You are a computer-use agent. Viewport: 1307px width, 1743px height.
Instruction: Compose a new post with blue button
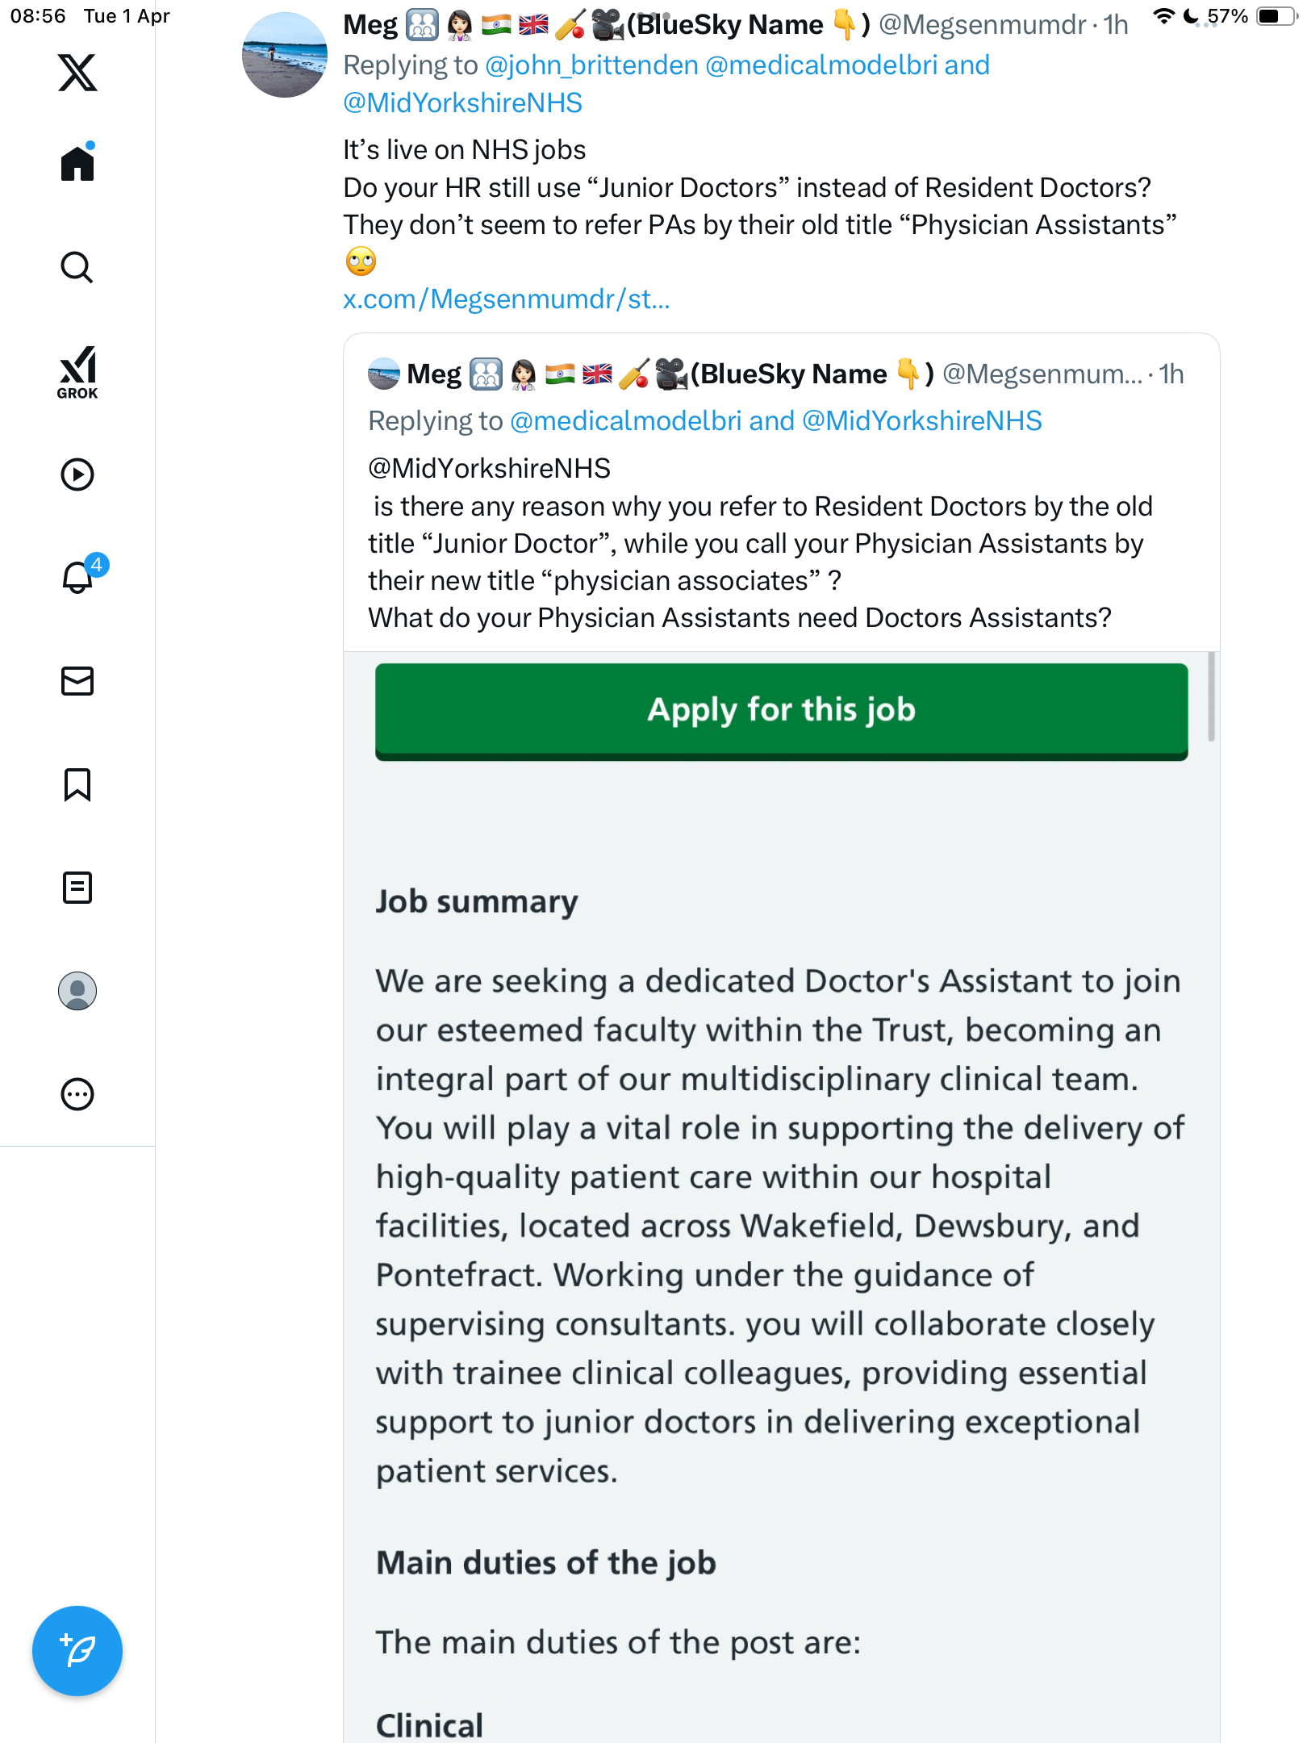coord(77,1651)
